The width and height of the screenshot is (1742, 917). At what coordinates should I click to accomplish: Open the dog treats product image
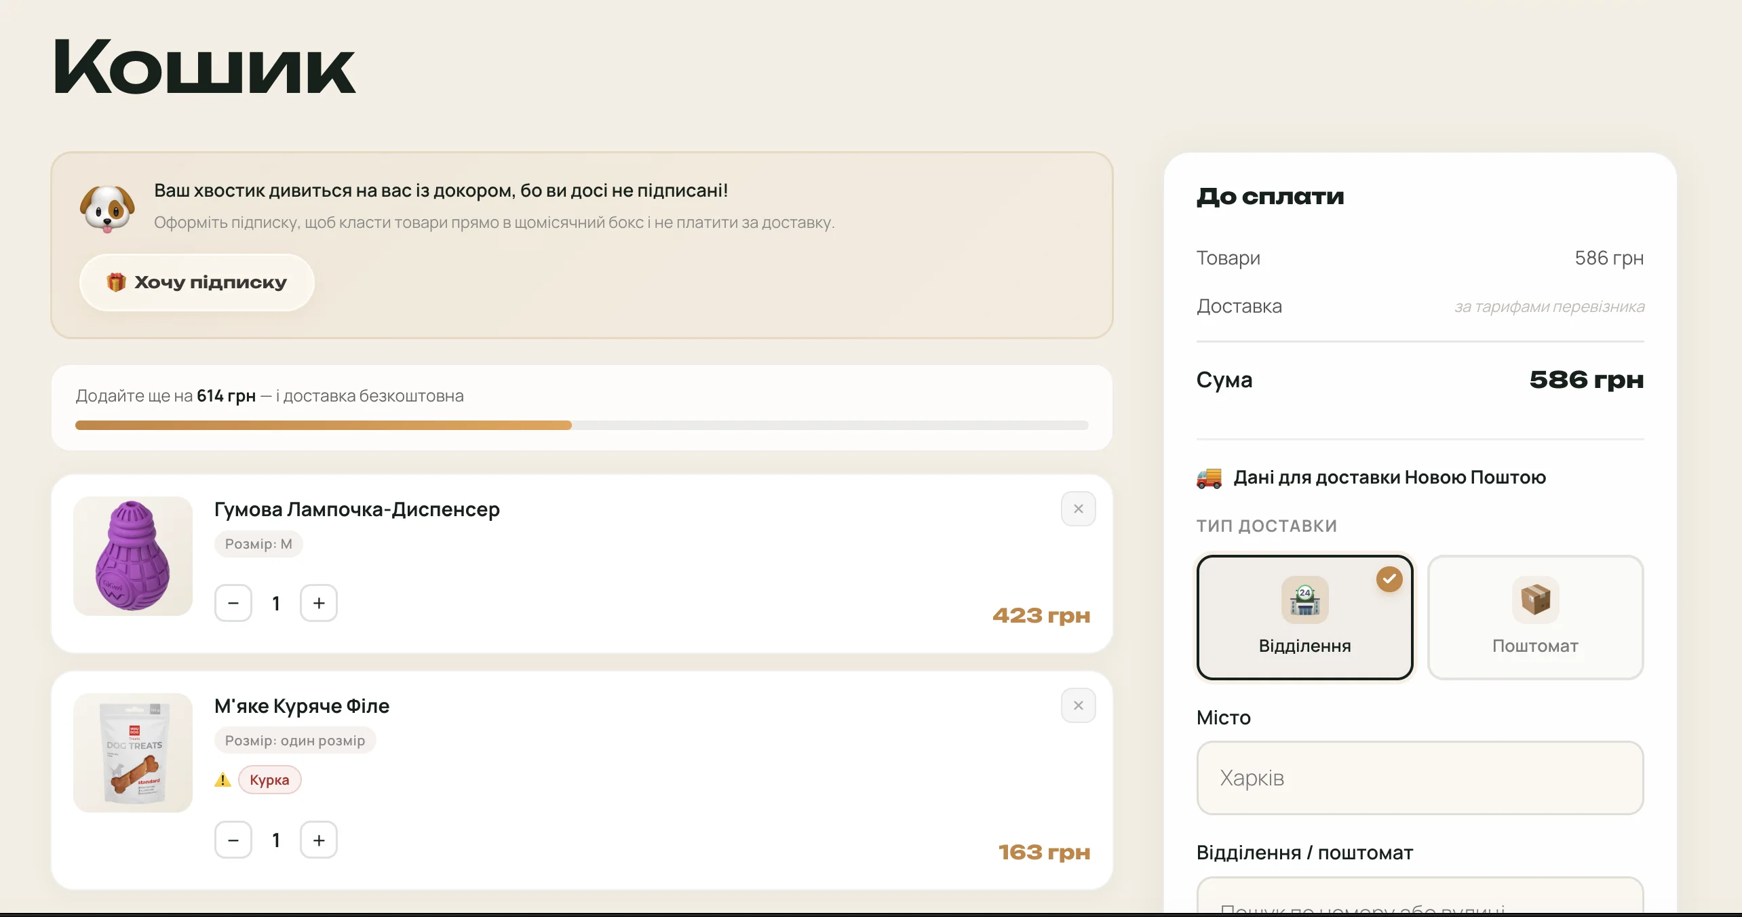[133, 753]
